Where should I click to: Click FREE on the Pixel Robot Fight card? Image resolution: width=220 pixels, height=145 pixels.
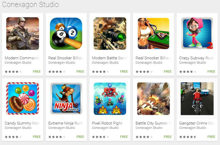[x=124, y=137]
